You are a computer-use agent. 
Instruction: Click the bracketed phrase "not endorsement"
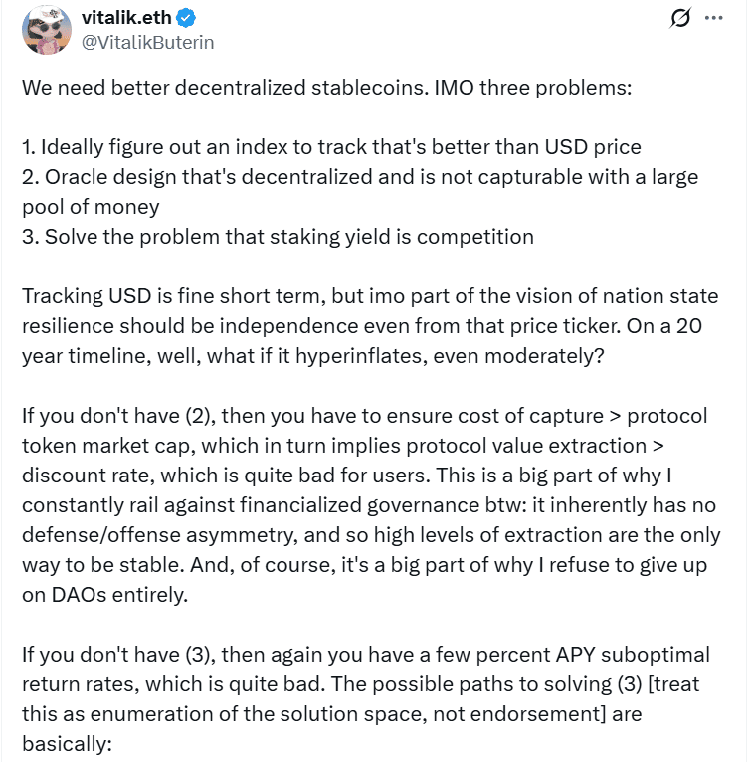pyautogui.click(x=540, y=714)
